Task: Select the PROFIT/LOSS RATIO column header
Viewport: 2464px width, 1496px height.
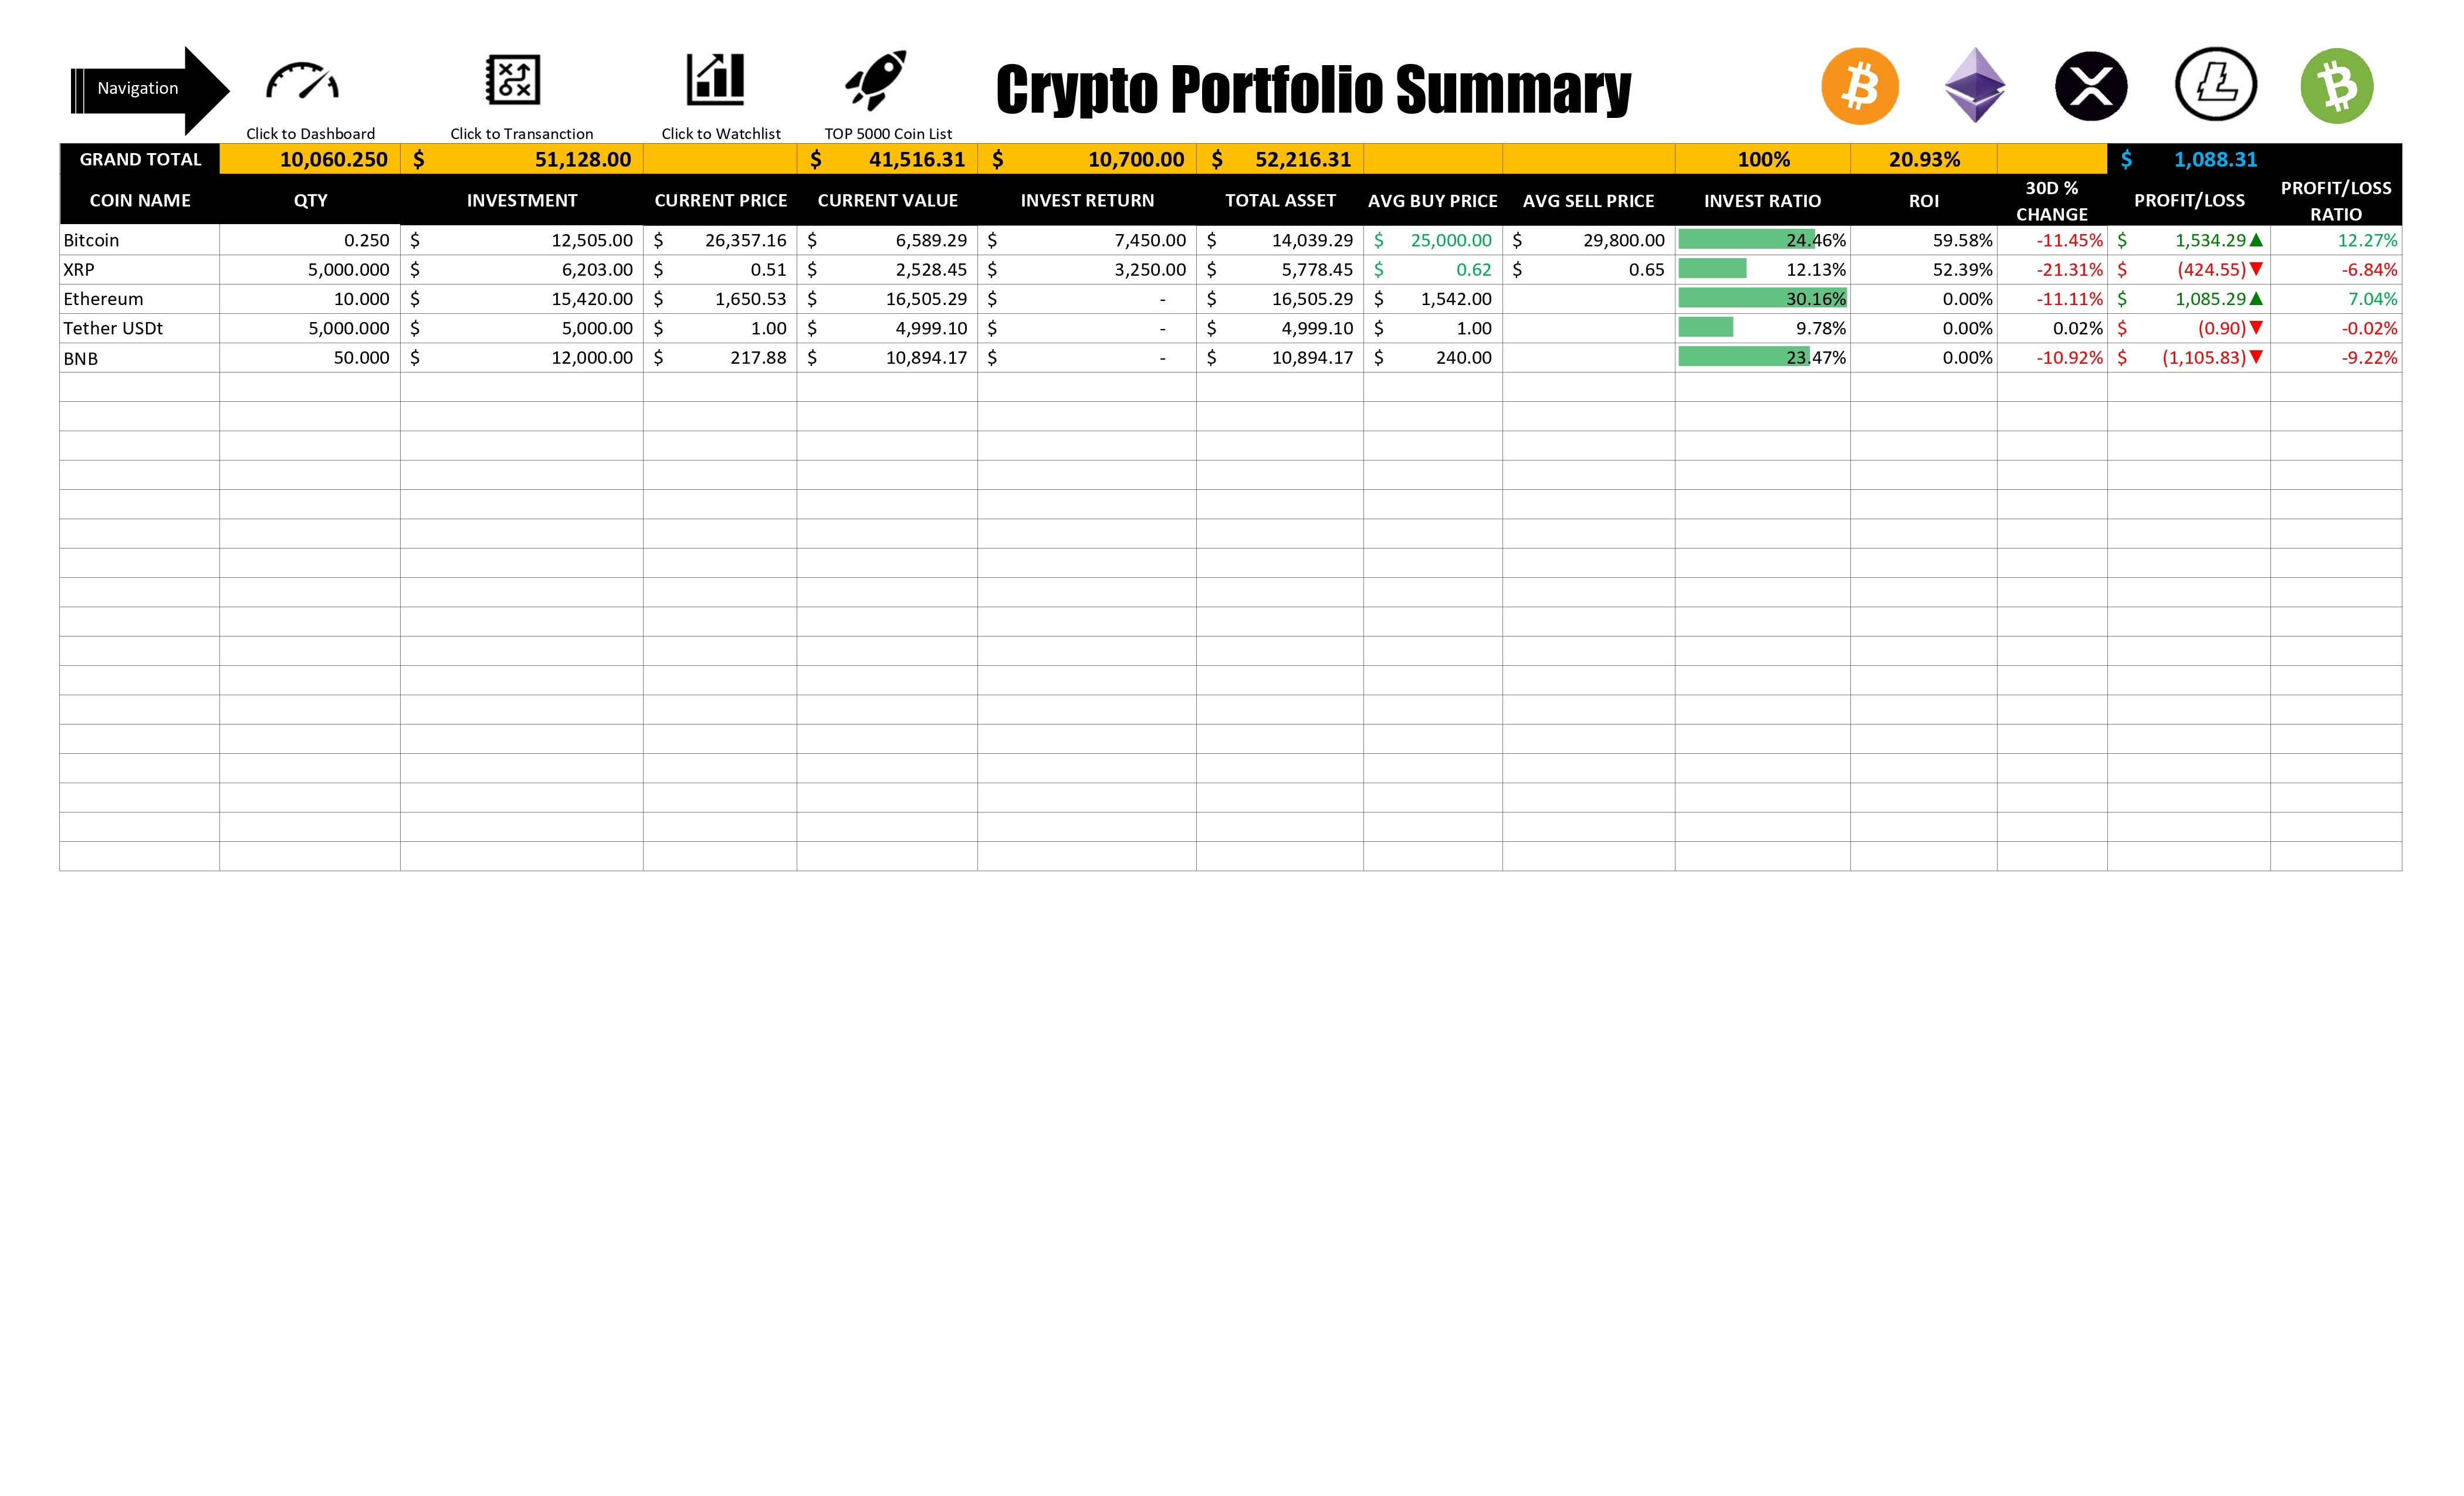Action: (x=2336, y=200)
